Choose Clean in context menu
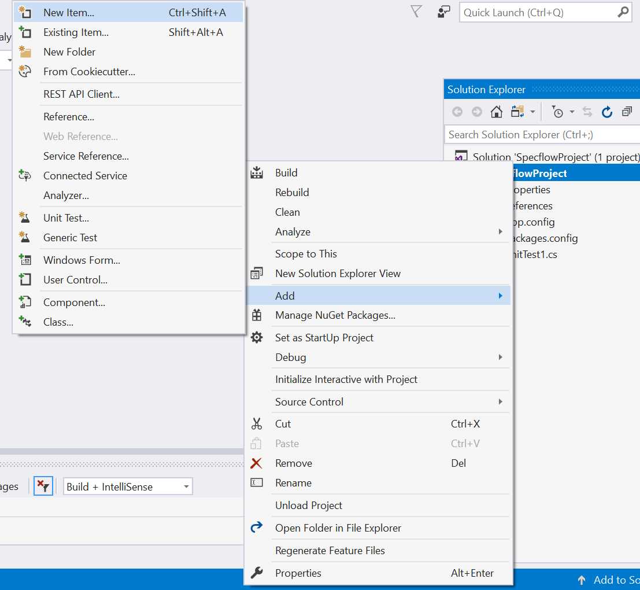 coord(378,212)
